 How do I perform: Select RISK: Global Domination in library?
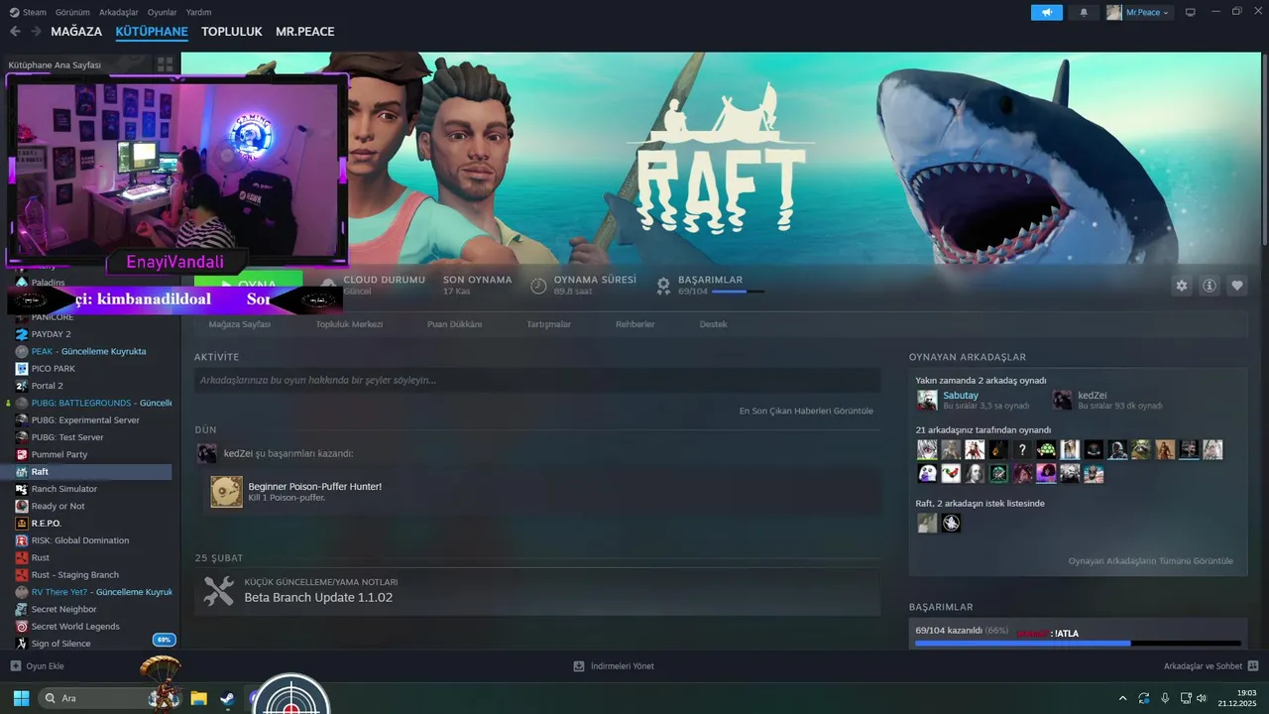click(80, 540)
